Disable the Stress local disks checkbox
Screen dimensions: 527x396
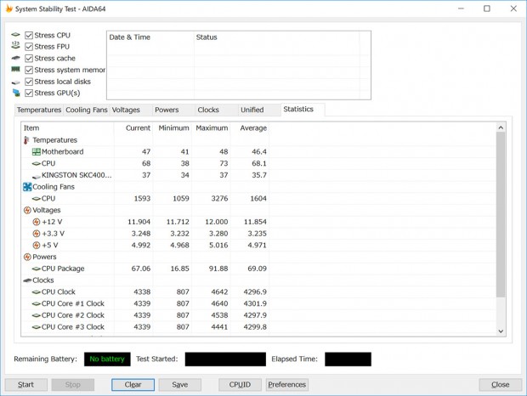point(29,82)
